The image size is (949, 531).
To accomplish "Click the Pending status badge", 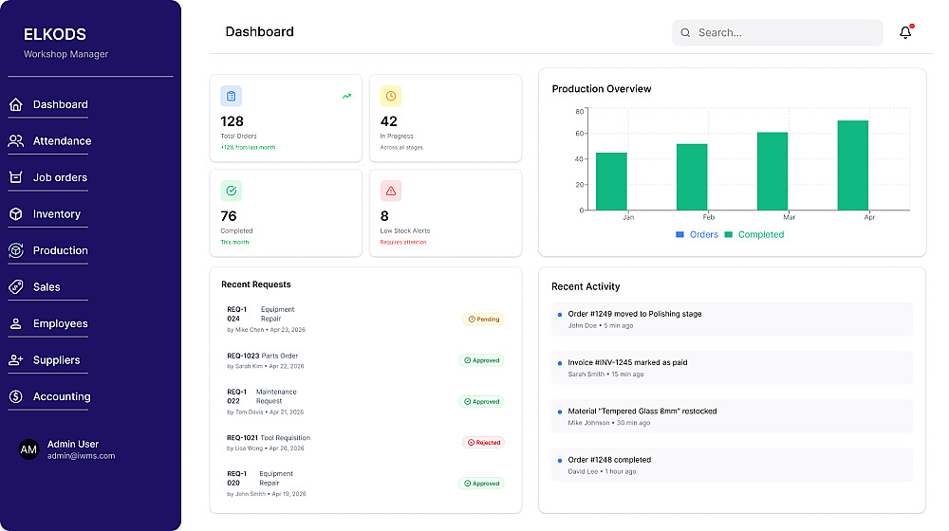I will click(x=483, y=320).
